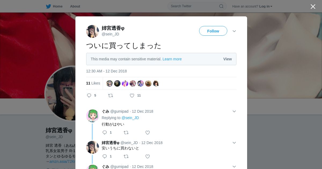Like the main tweet with heart icon

click(132, 95)
